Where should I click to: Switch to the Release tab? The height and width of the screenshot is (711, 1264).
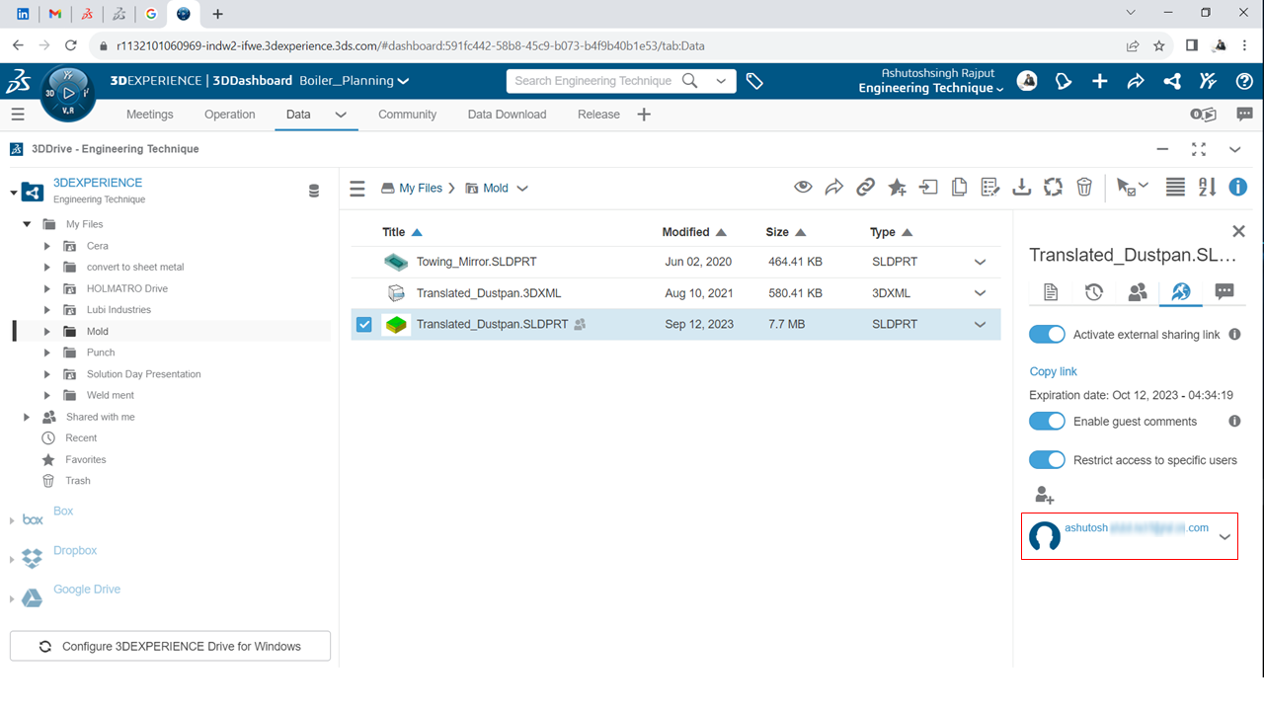[598, 115]
